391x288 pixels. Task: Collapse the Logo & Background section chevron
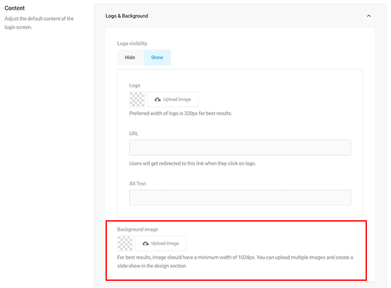click(368, 16)
